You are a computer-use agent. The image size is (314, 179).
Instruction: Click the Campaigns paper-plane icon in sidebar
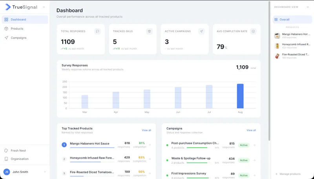(x=6, y=38)
